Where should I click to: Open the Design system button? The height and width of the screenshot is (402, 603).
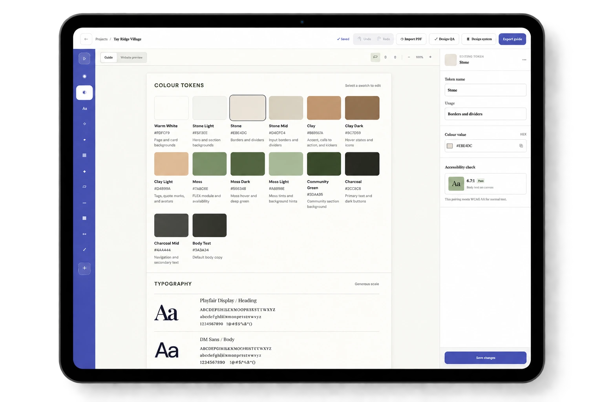(x=479, y=39)
